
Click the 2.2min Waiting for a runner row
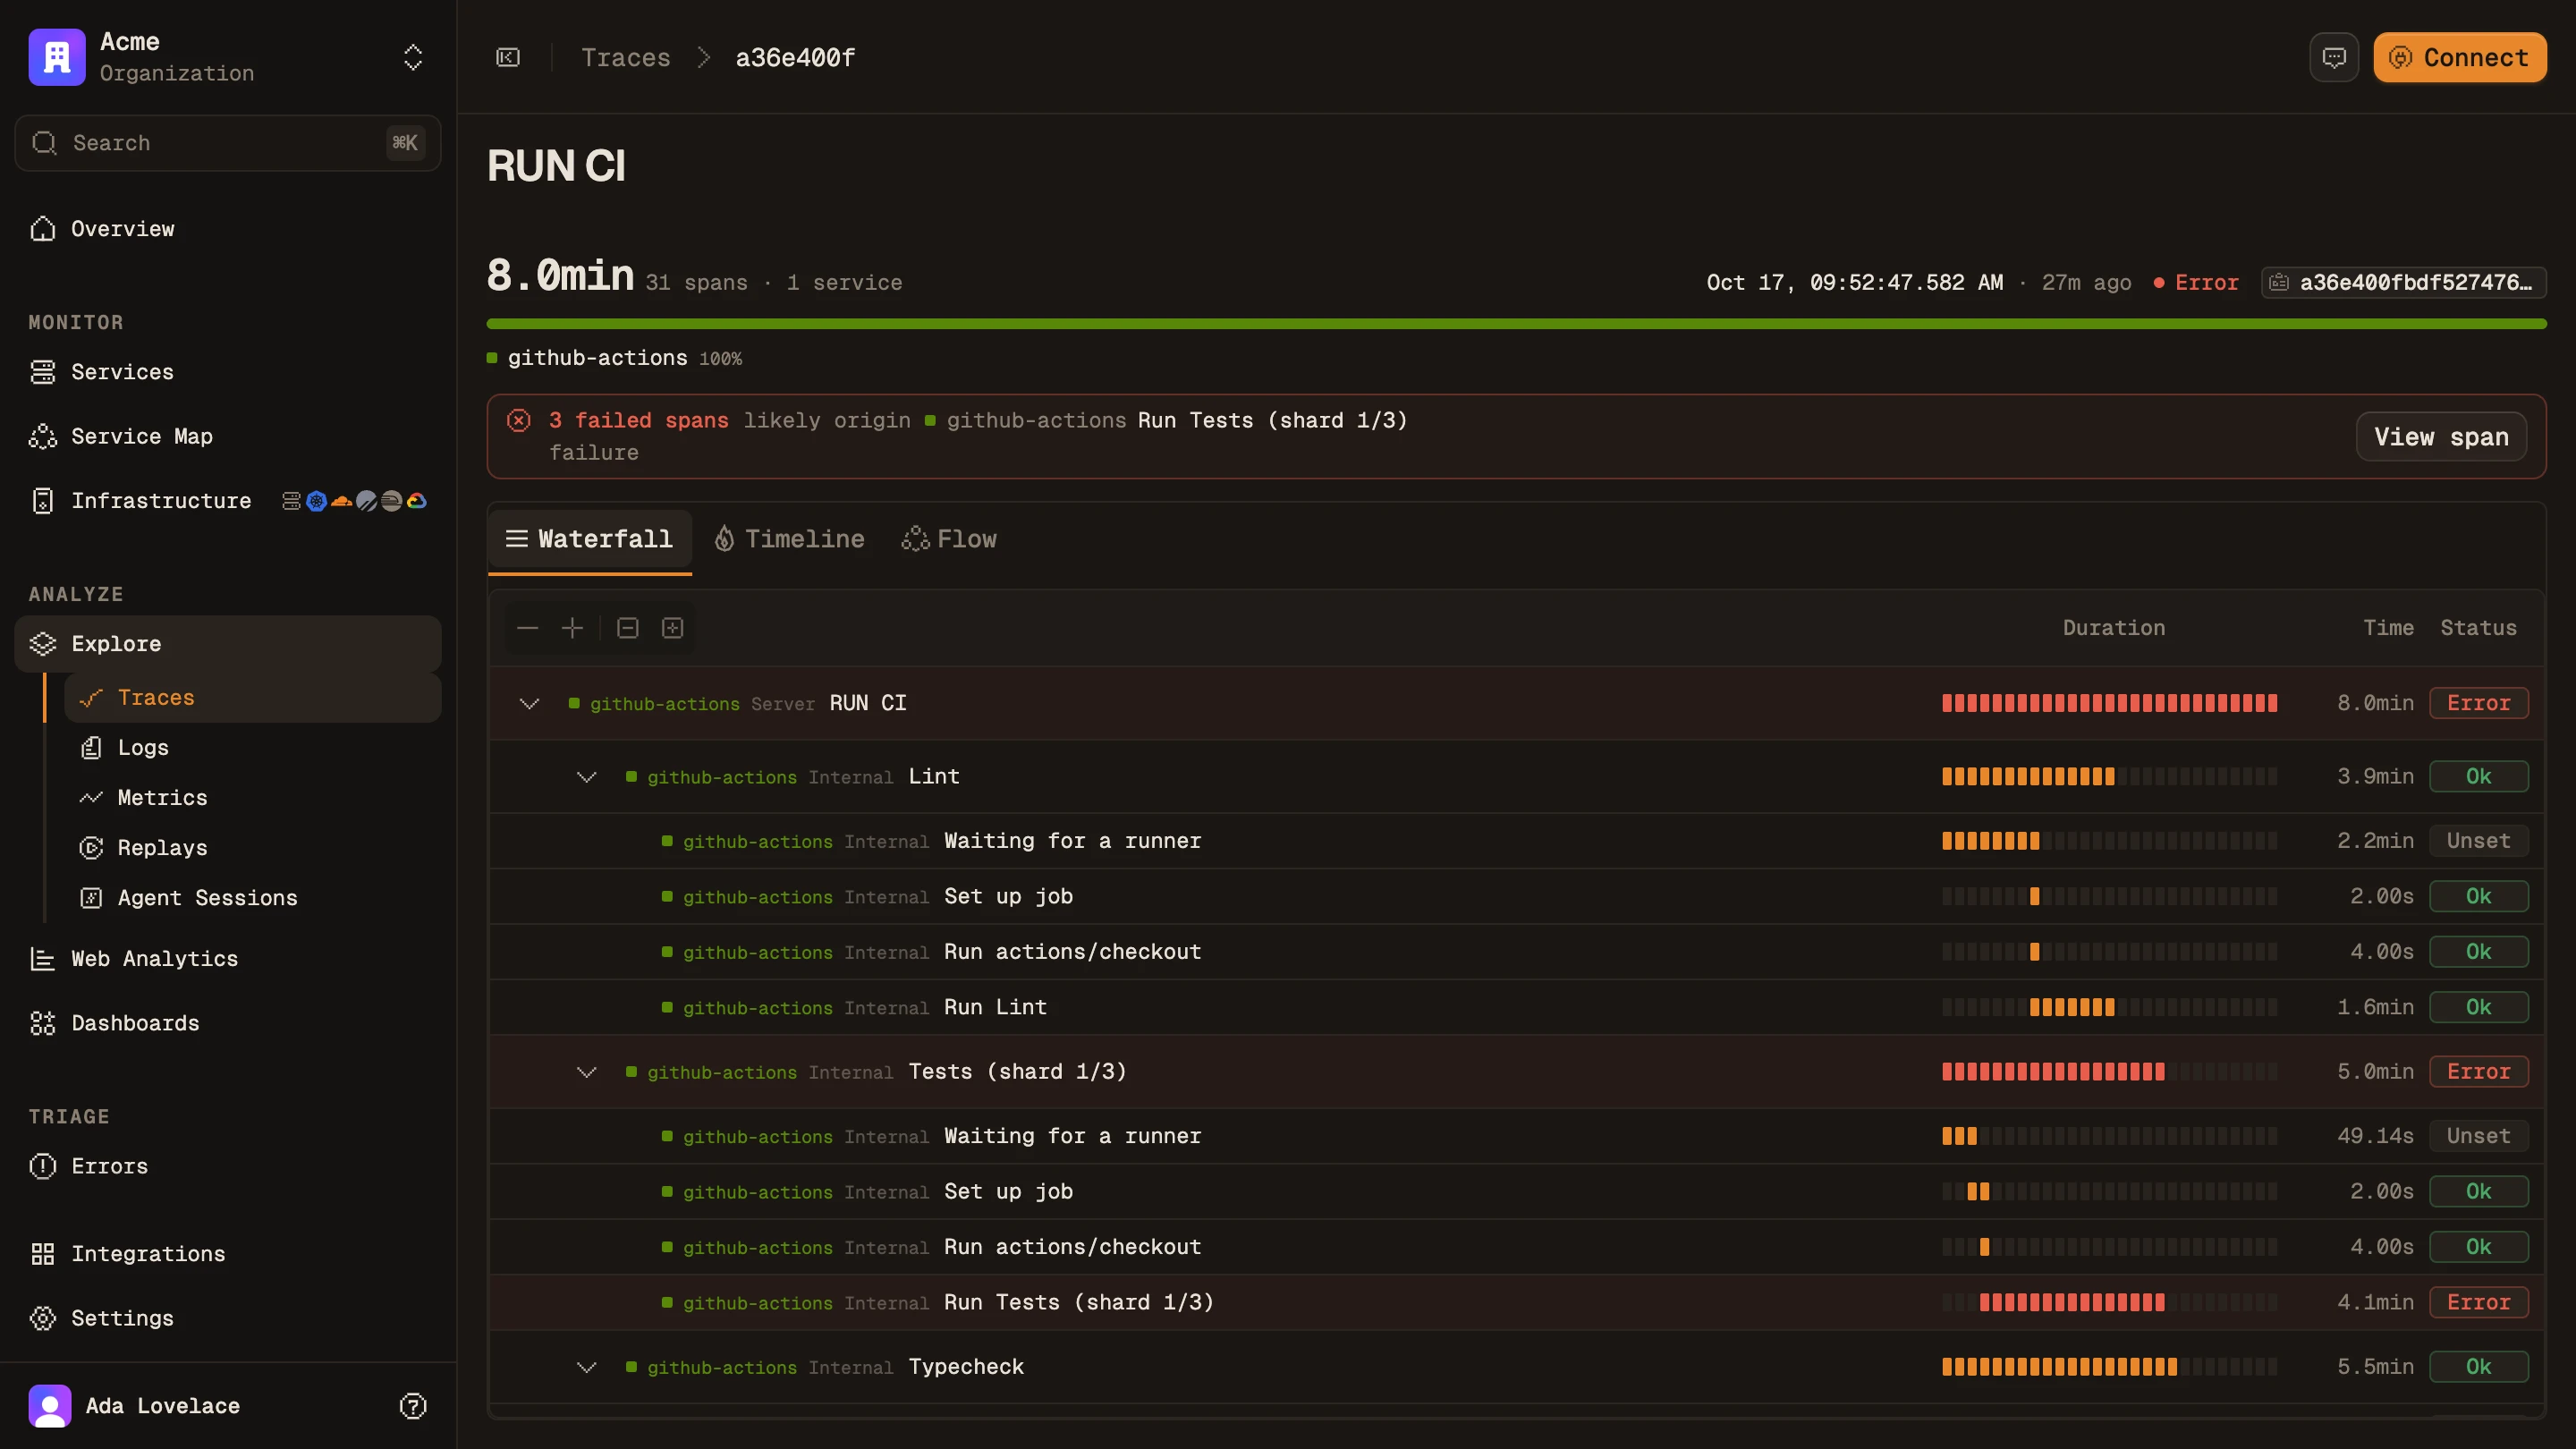point(1516,842)
